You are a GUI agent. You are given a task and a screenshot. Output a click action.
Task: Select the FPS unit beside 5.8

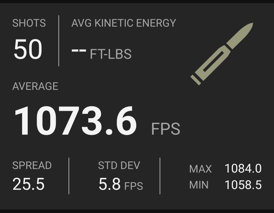pyautogui.click(x=133, y=186)
